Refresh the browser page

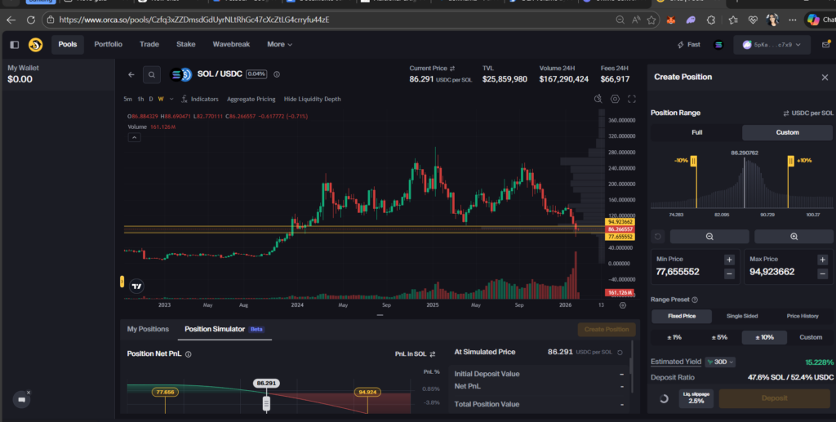(x=31, y=20)
